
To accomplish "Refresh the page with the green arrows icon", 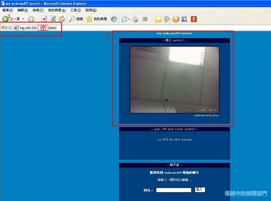I will click(53, 19).
